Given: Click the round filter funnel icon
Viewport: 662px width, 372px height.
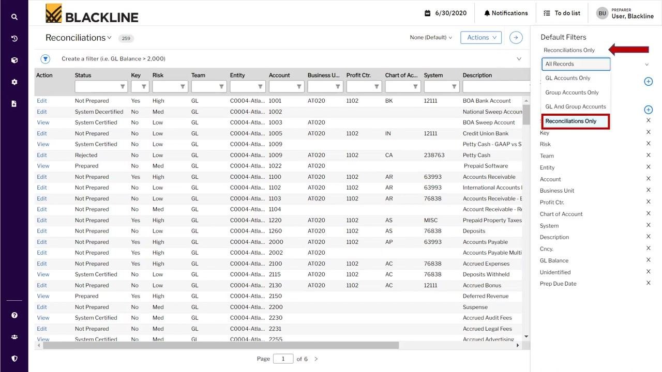Looking at the screenshot, I should click(x=46, y=59).
